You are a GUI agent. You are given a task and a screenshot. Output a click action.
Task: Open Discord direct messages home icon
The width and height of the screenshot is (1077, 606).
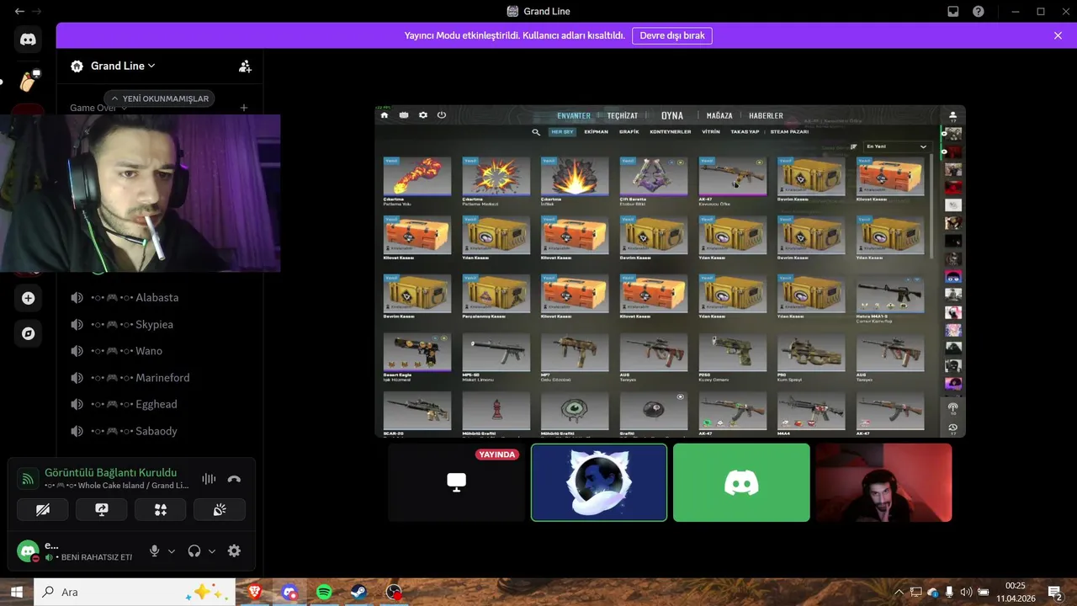pos(28,39)
